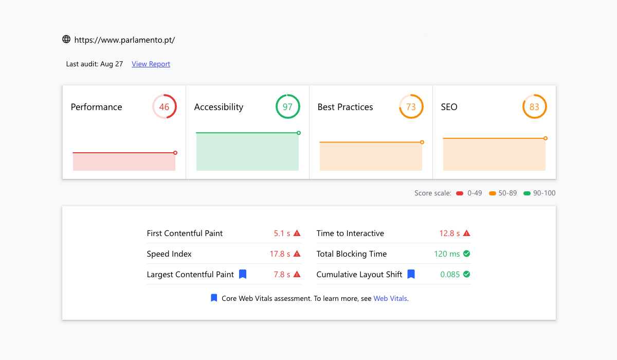Click the green 90-100 score scale swatch
This screenshot has width=617, height=360.
(527, 193)
